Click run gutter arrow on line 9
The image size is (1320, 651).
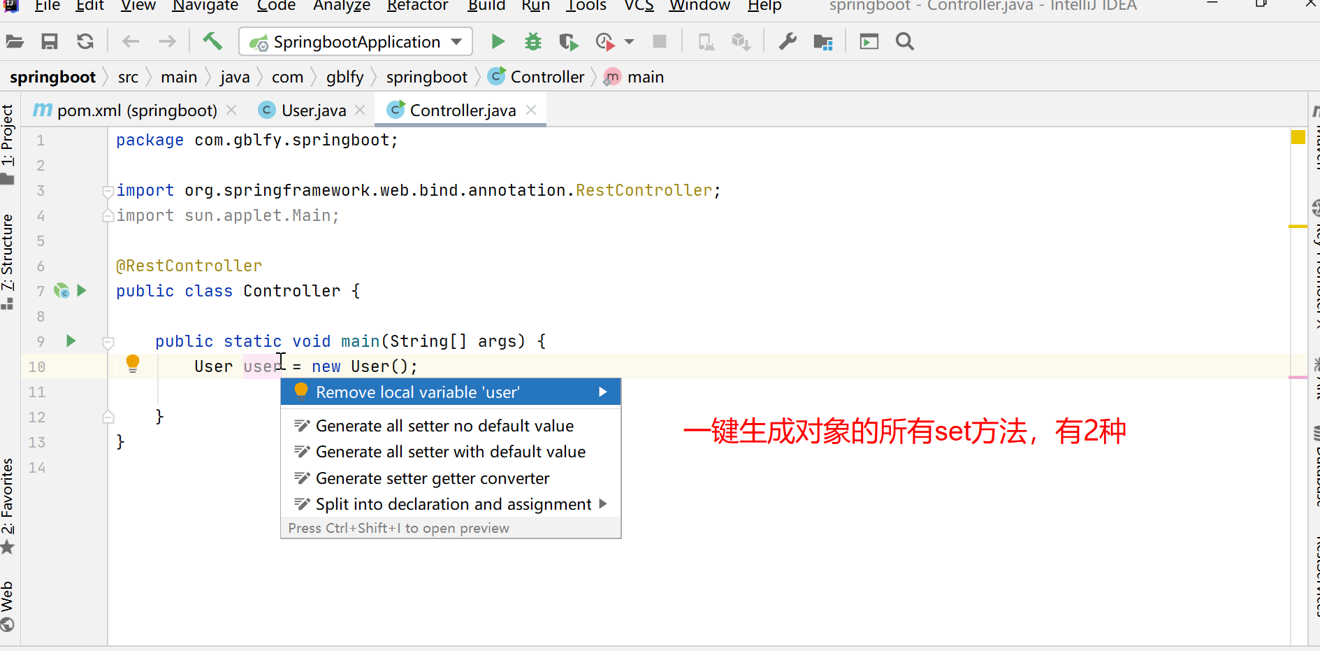[x=71, y=341]
